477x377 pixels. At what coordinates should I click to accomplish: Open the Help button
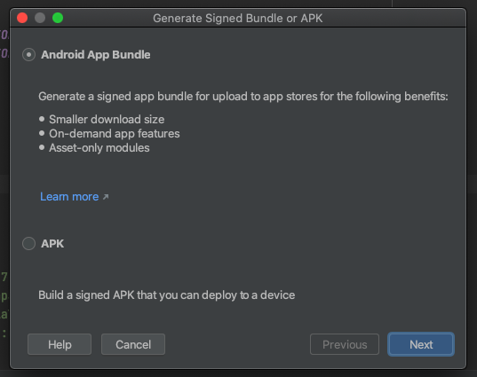(x=60, y=344)
